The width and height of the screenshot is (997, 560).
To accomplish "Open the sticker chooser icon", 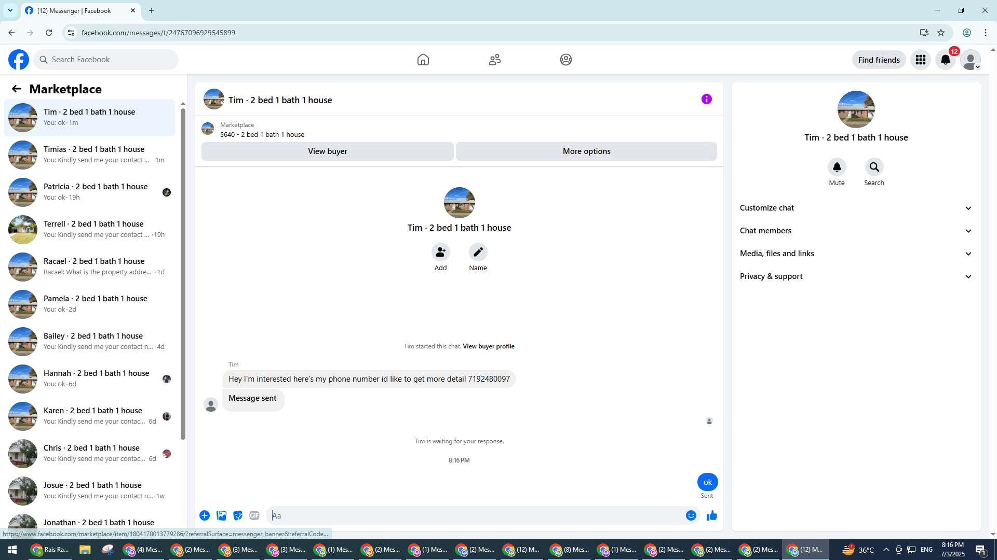I will pyautogui.click(x=238, y=515).
